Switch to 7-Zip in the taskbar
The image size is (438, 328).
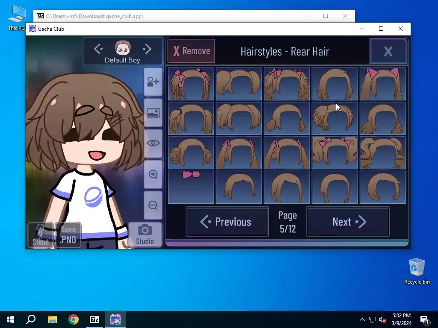tap(95, 319)
